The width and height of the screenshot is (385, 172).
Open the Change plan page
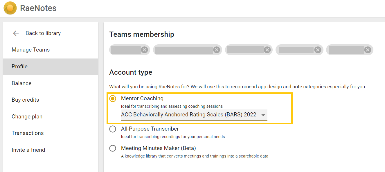tap(51, 117)
